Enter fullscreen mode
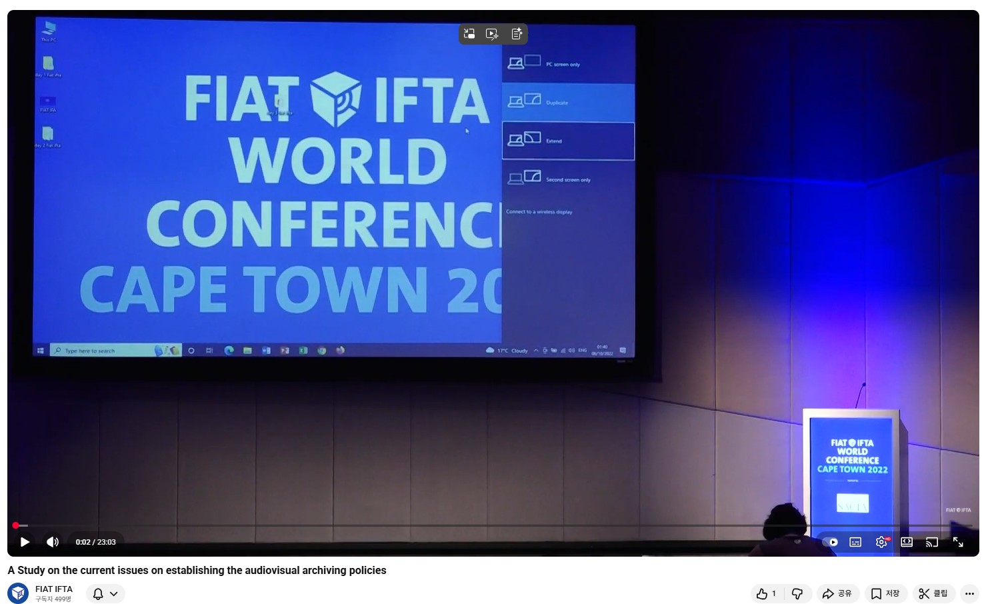 coord(958,542)
